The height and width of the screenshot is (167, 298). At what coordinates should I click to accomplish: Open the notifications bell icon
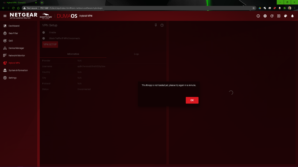(x=292, y=16)
